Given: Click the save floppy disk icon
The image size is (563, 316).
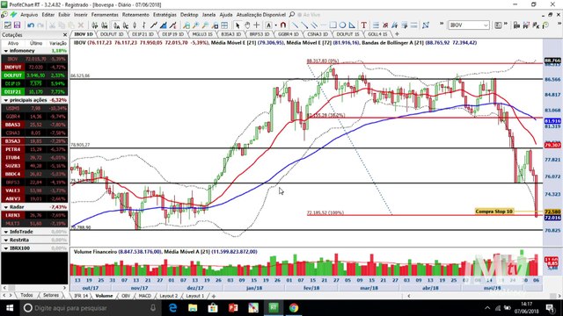Looking at the screenshot, I should coord(17,25).
